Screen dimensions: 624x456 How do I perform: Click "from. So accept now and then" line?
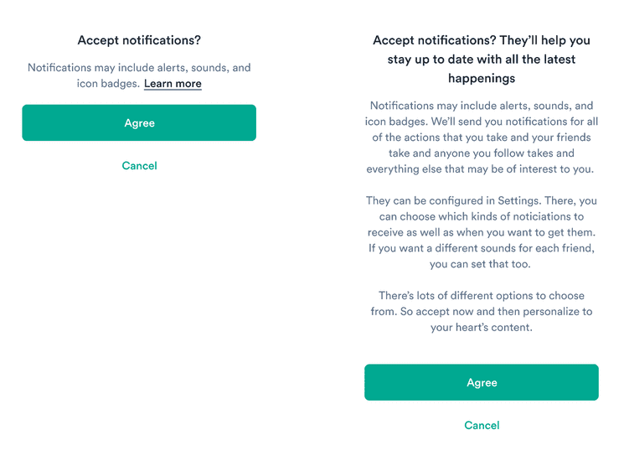coord(482,312)
